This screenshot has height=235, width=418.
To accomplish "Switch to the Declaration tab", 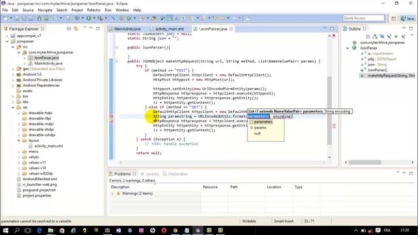I will [176, 174].
